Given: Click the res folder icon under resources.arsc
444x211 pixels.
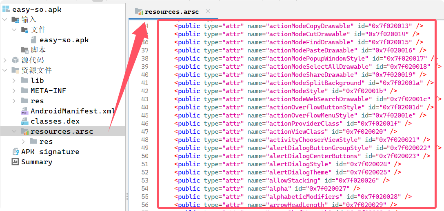Looking at the screenshot, I should (33, 141).
